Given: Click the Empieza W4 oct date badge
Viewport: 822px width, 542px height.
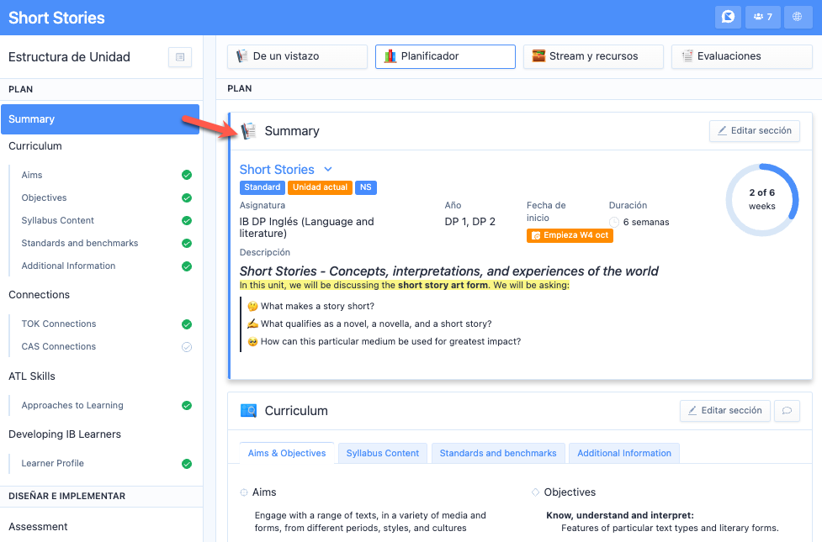Looking at the screenshot, I should click(x=570, y=235).
